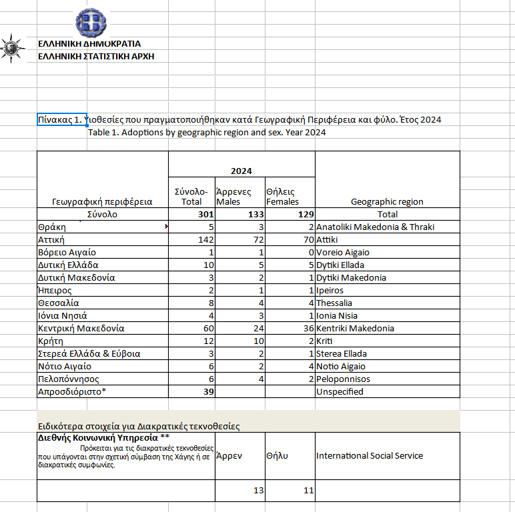
Task: Select 'Στερεά Ελλάδα & Εύβοια' cell
Action: [x=103, y=353]
